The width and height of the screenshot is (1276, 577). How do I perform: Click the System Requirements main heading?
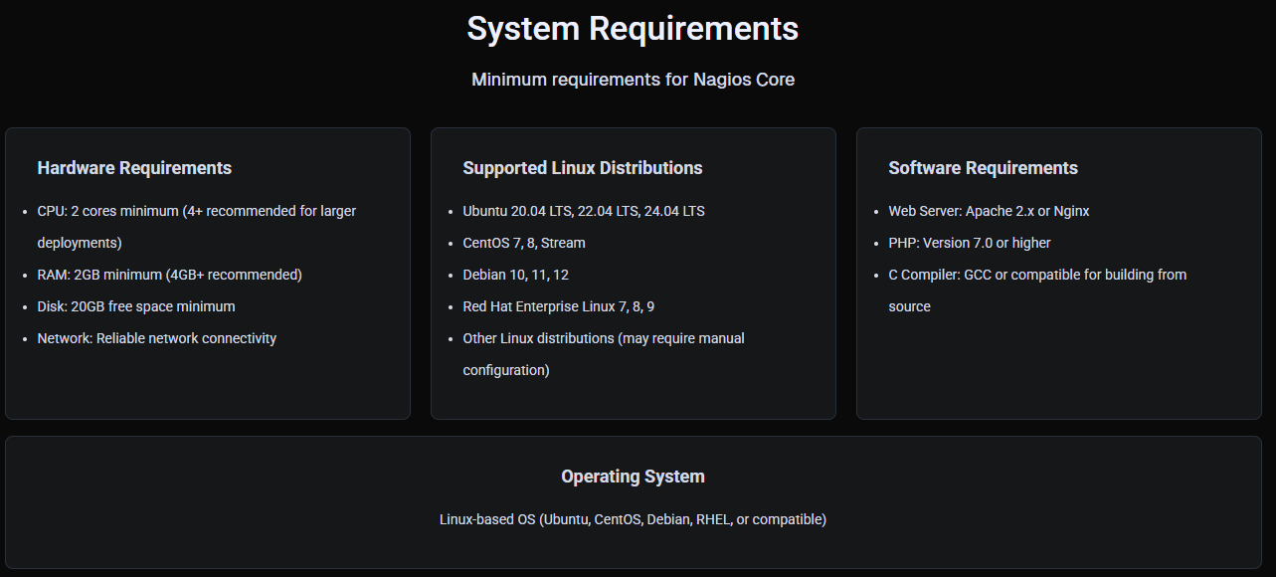(x=633, y=29)
